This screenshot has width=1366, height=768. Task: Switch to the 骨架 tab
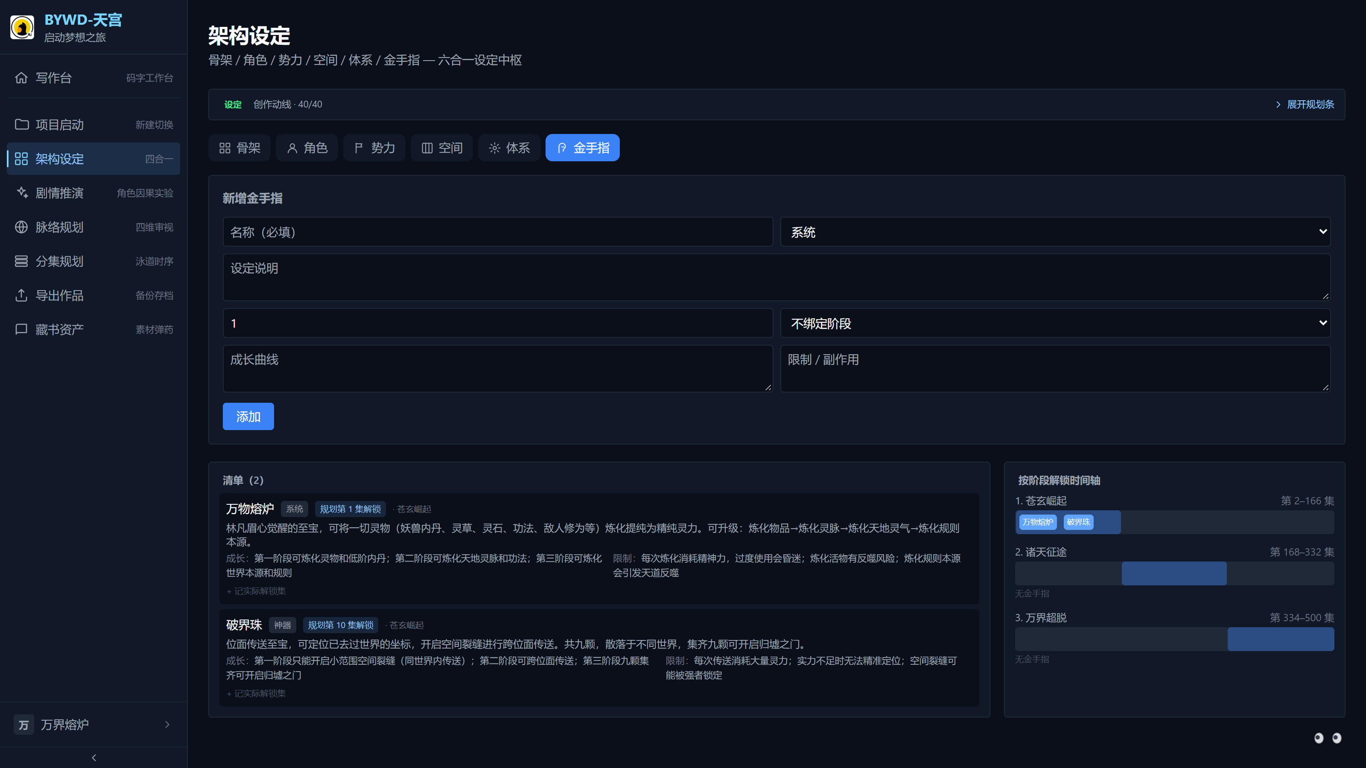click(239, 147)
